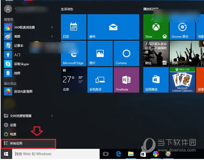
Task: Open 文件资源管理器 File Explorer
Action: point(18,116)
